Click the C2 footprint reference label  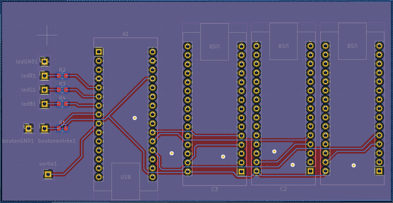284,189
